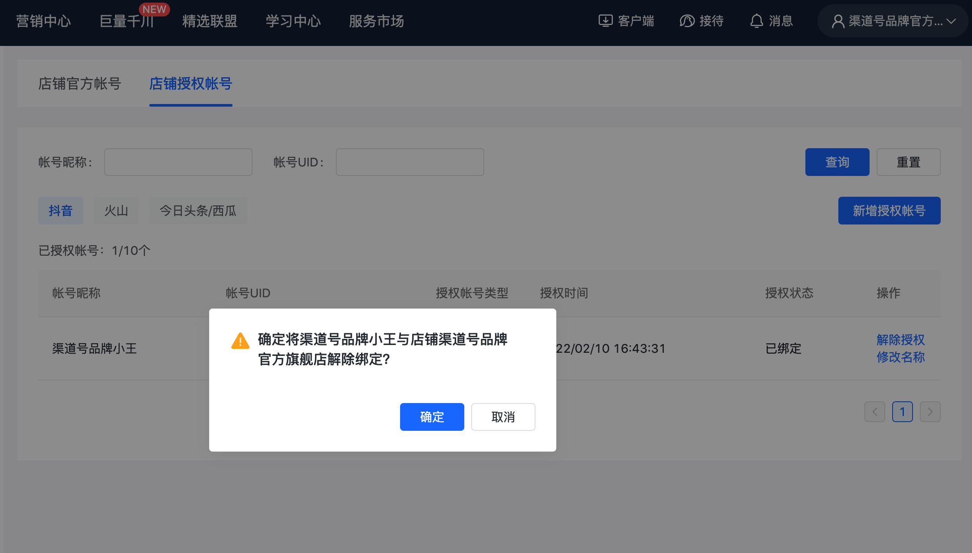Confirm unbinding with 确定 button
This screenshot has width=972, height=553.
(432, 417)
